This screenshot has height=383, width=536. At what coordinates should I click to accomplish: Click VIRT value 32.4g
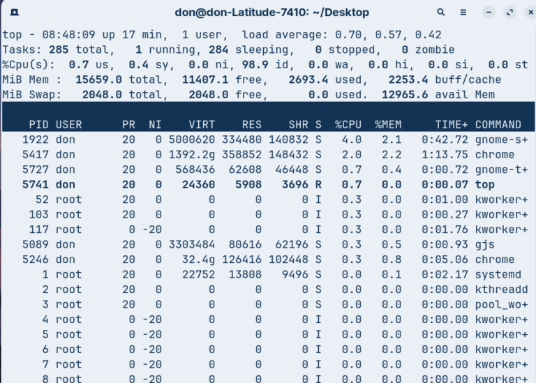(x=198, y=260)
